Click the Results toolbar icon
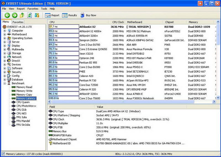 pos(65,15)
